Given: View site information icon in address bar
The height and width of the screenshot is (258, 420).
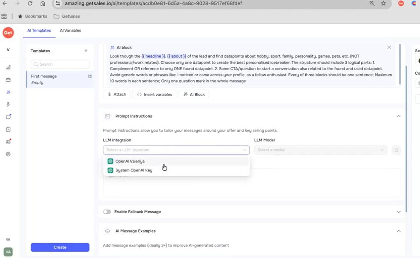Looking at the screenshot, I should [58, 3].
